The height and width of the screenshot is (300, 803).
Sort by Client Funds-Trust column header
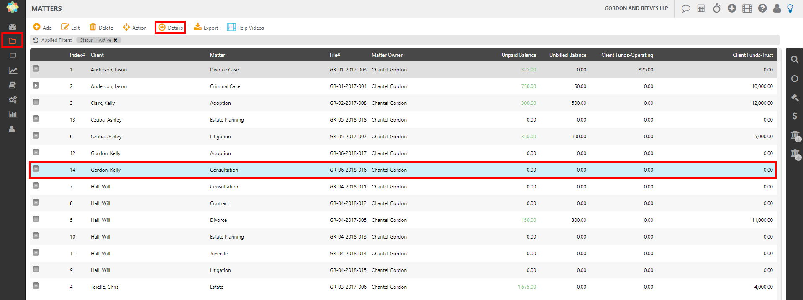pyautogui.click(x=753, y=55)
